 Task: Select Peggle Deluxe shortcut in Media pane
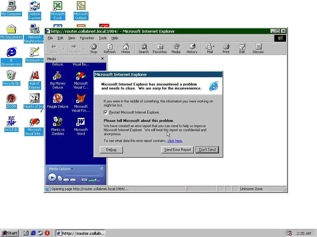pyautogui.click(x=58, y=101)
